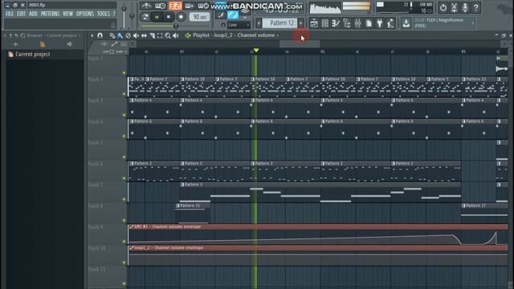Click the download content library icon
The image size is (514, 289).
[406, 23]
